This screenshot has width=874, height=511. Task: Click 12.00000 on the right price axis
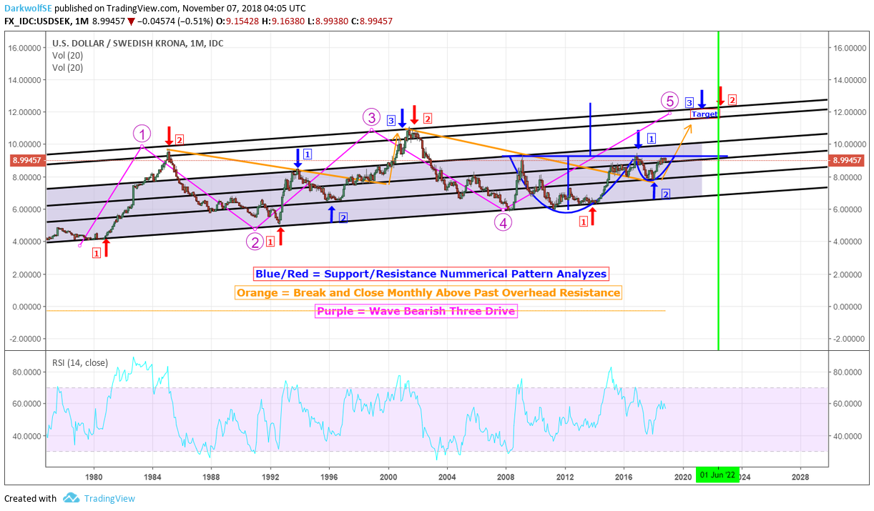point(849,112)
